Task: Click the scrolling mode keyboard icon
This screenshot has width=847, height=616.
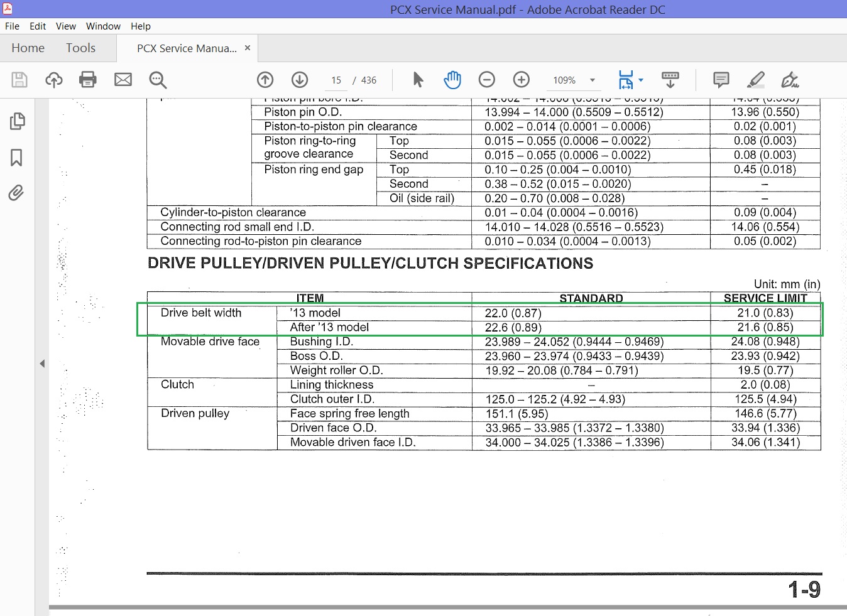Action: (670, 80)
